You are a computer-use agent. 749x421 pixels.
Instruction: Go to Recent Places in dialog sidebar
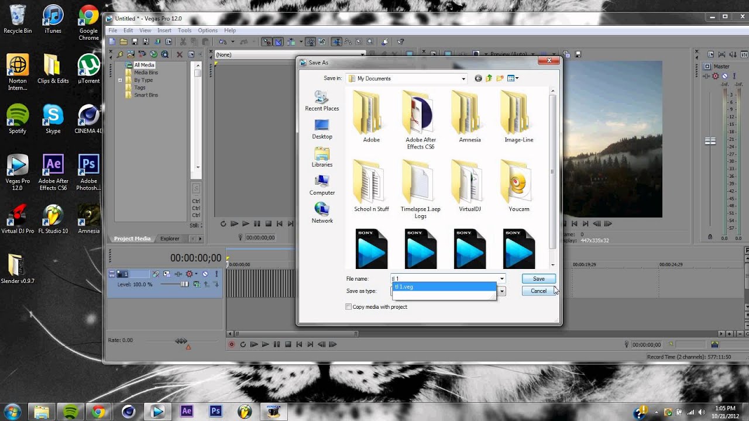coord(322,101)
